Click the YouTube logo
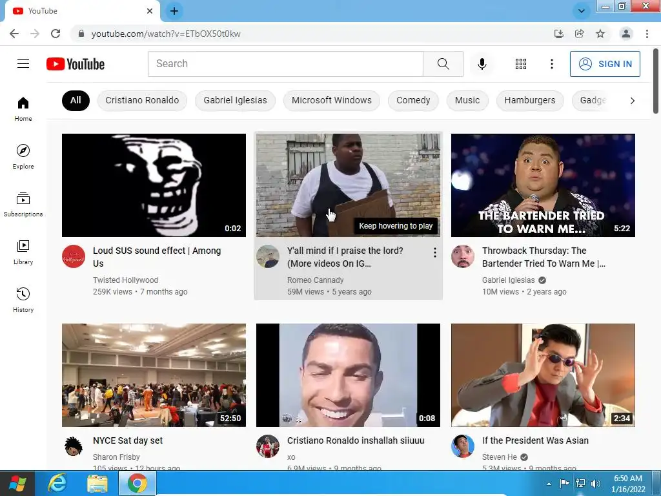The height and width of the screenshot is (496, 661). click(x=76, y=64)
